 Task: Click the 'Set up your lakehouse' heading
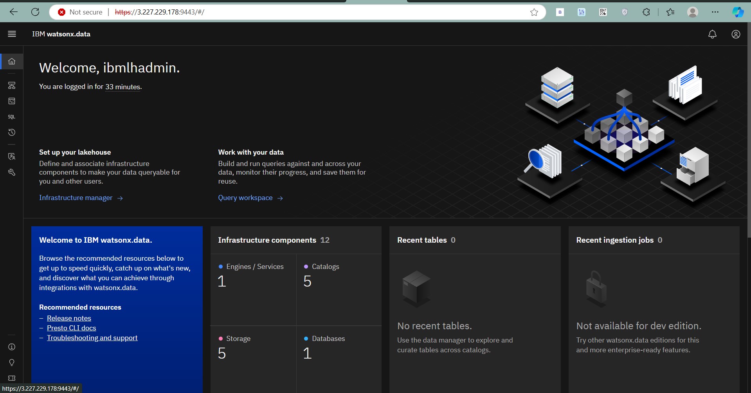tap(75, 152)
